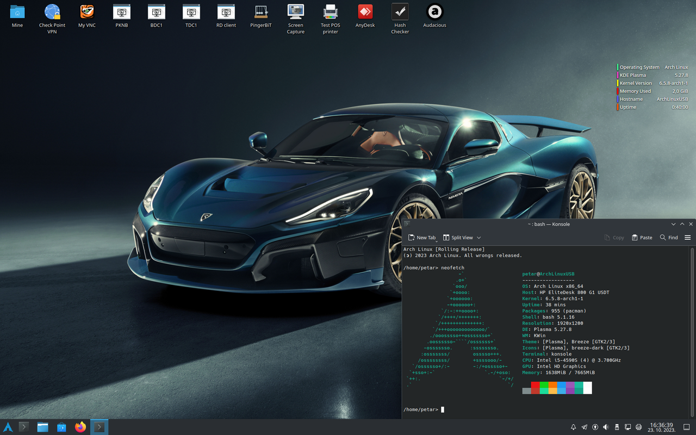
Task: Click Peek at Desktop button in panel corner
Action: coord(687,427)
